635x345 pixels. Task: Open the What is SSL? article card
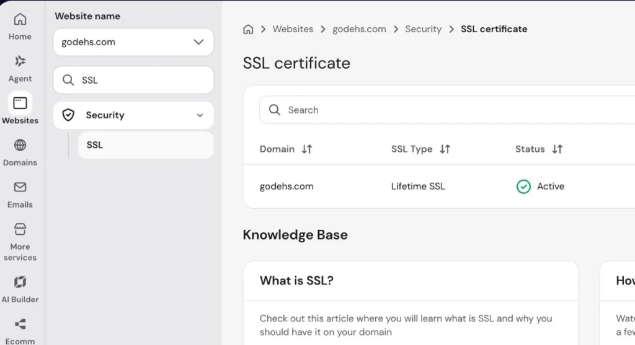[411, 303]
